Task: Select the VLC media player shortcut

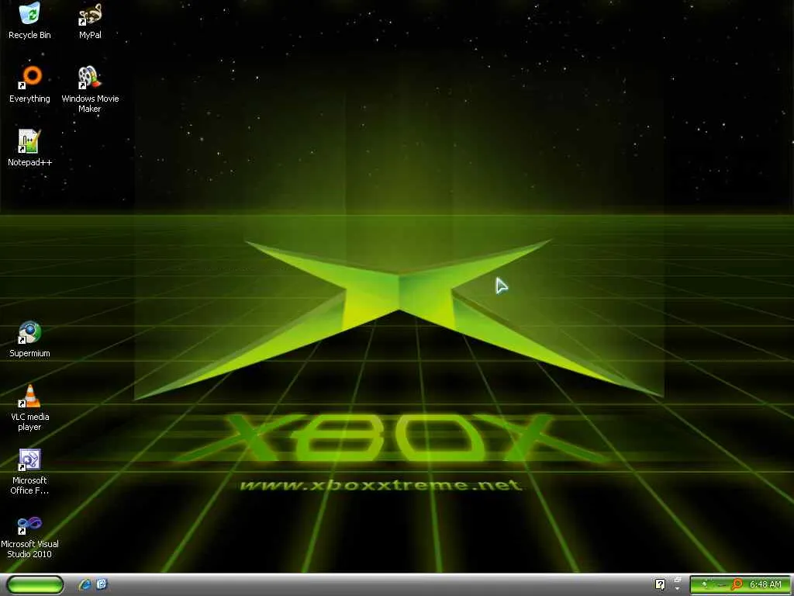Action: pos(29,407)
